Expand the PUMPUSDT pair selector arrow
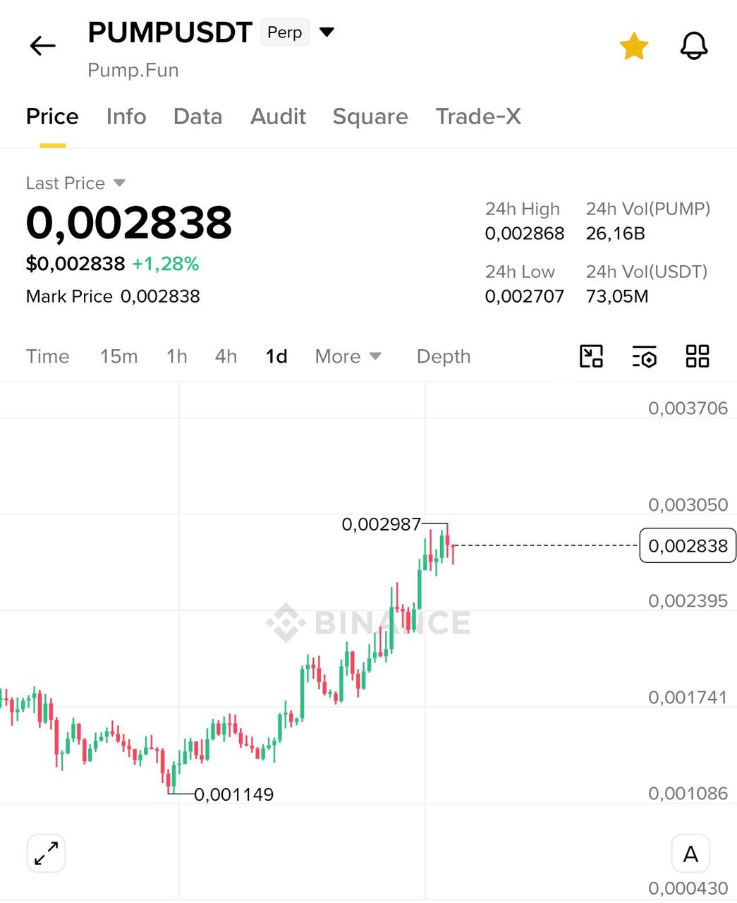Viewport: 737px width, 903px height. tap(327, 32)
